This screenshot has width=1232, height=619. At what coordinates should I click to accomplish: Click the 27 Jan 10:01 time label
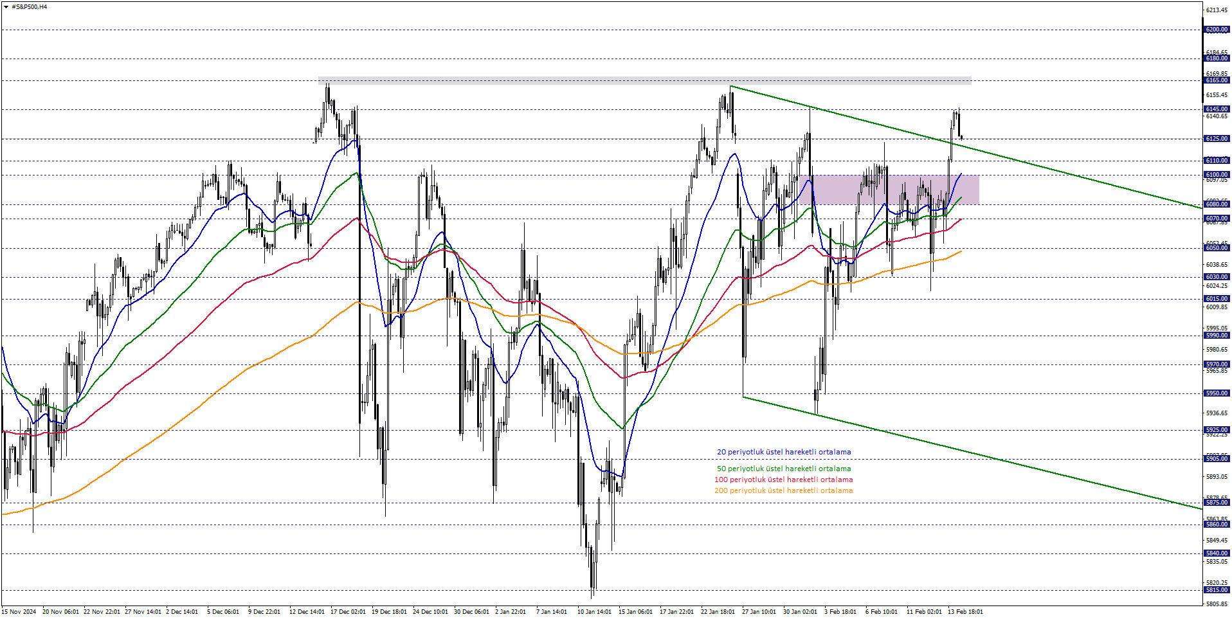coord(759,611)
